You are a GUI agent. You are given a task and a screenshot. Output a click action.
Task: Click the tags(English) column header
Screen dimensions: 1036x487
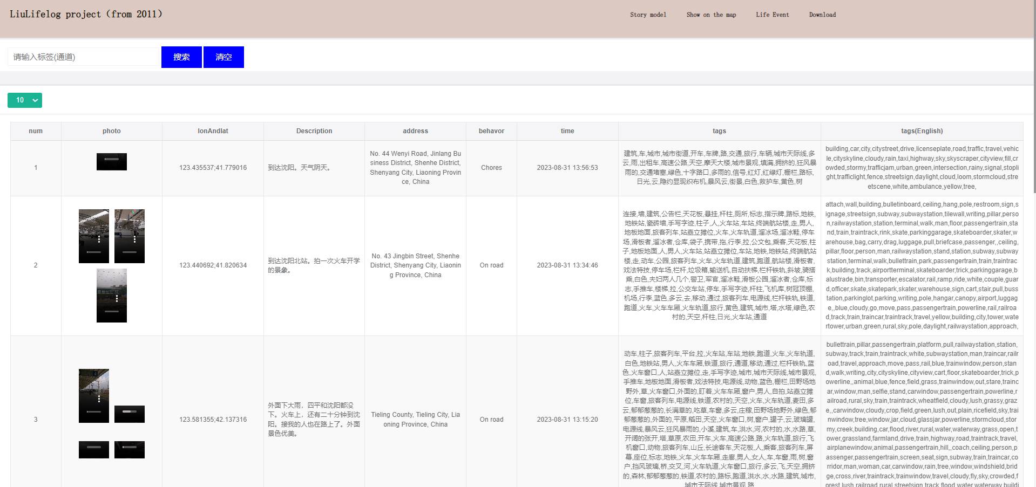pos(922,131)
